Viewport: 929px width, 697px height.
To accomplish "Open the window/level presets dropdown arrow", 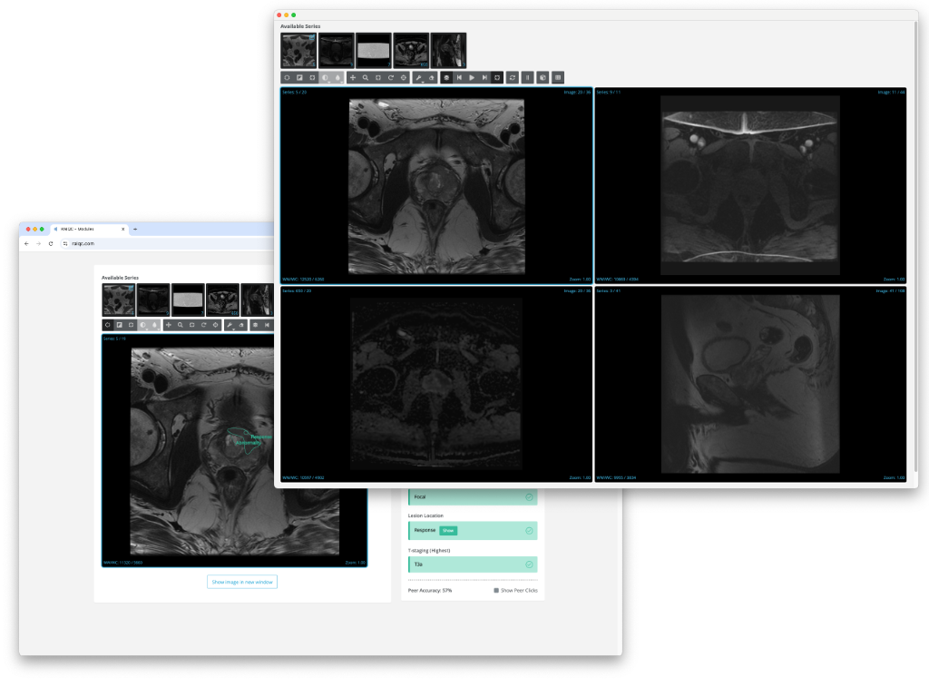I will pos(328,83).
